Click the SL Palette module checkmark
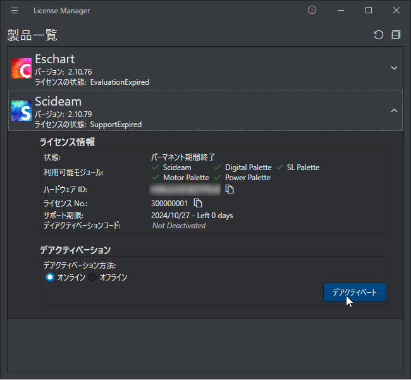Viewport: 411px width, 380px height. tap(279, 167)
